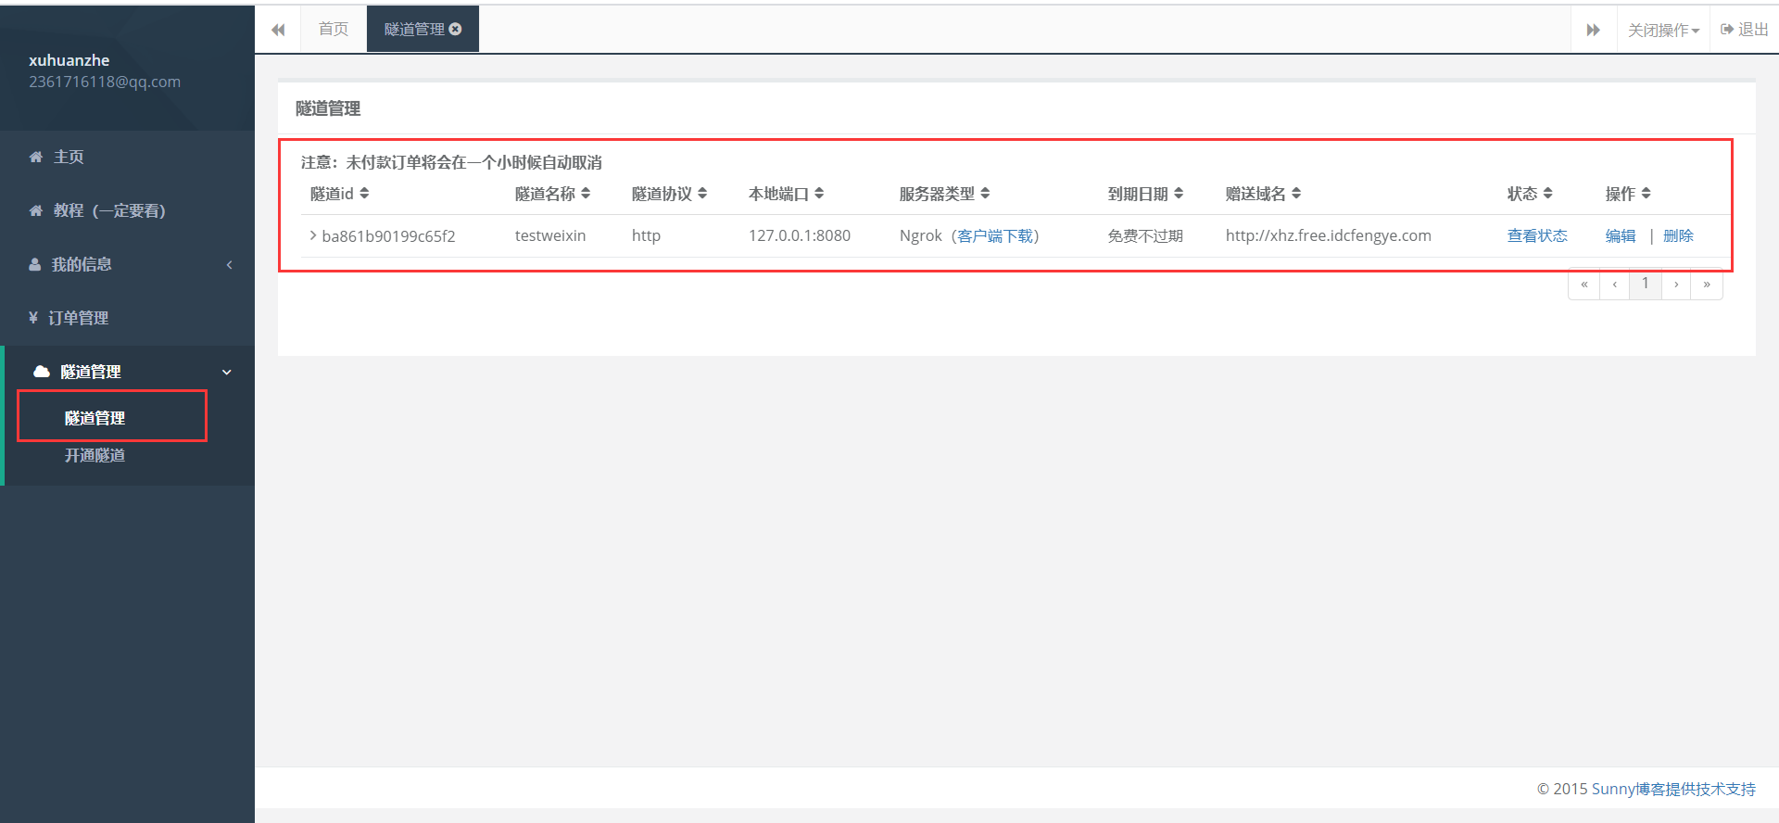Open the 关闭操作 dropdown
Viewport: 1779px width, 823px height.
(1663, 30)
